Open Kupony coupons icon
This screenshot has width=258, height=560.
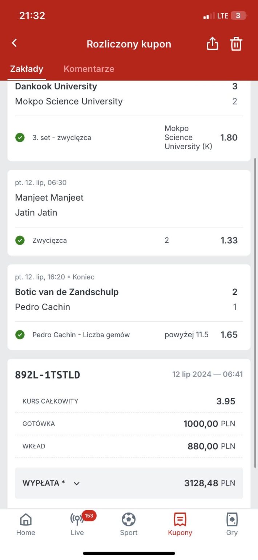coord(180,524)
